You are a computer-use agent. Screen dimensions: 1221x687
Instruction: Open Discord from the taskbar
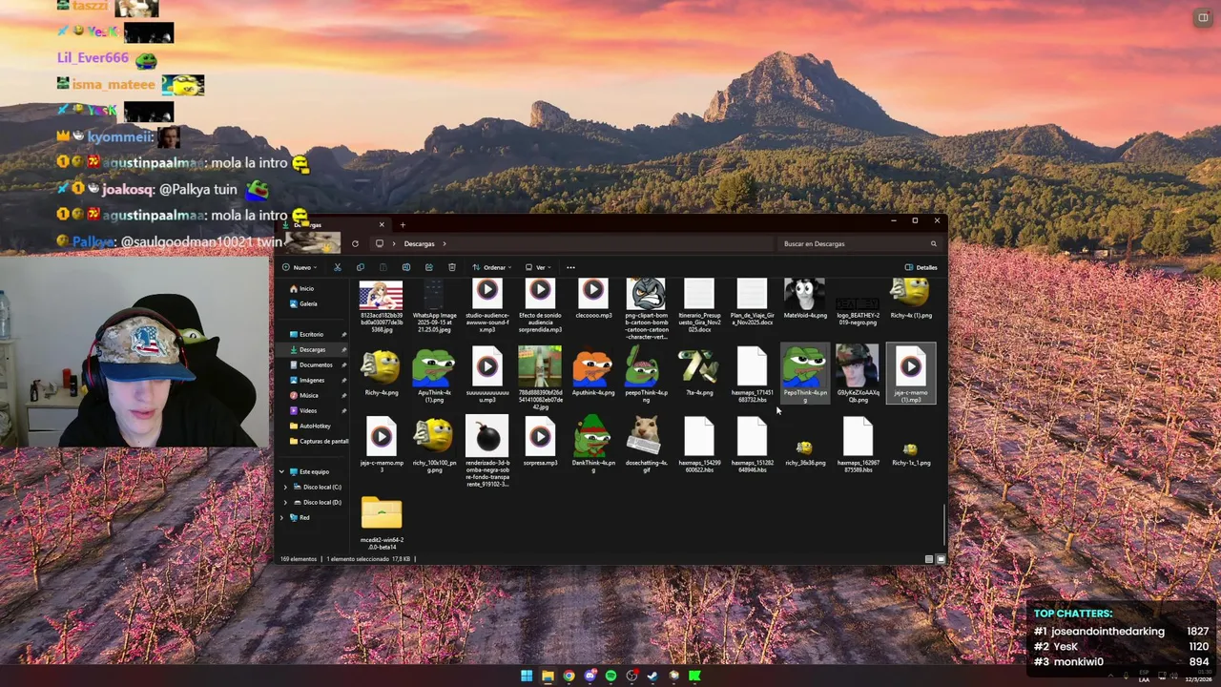590,676
